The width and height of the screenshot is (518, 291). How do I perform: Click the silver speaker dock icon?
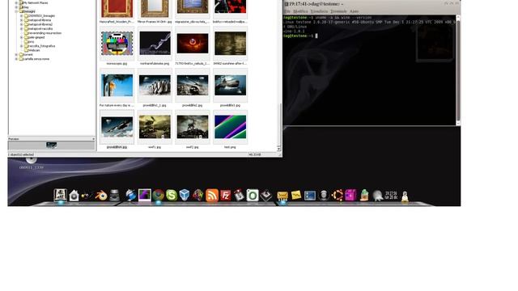coord(324,196)
